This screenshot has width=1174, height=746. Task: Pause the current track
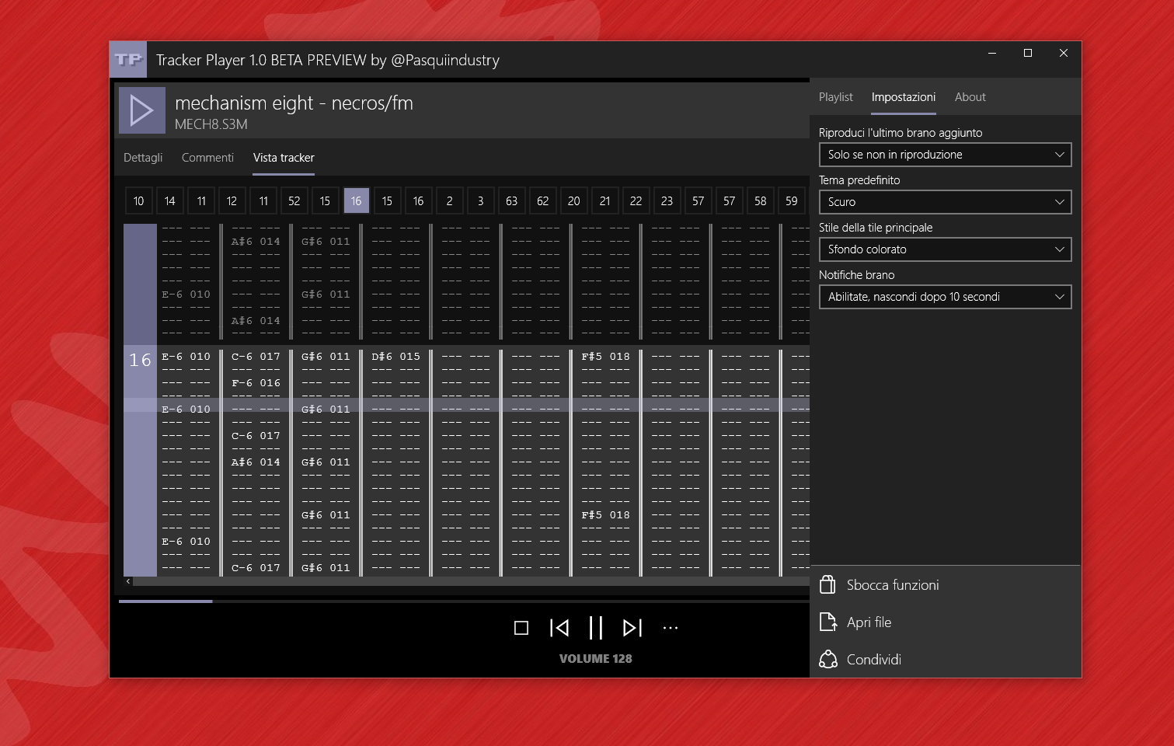pyautogui.click(x=596, y=627)
